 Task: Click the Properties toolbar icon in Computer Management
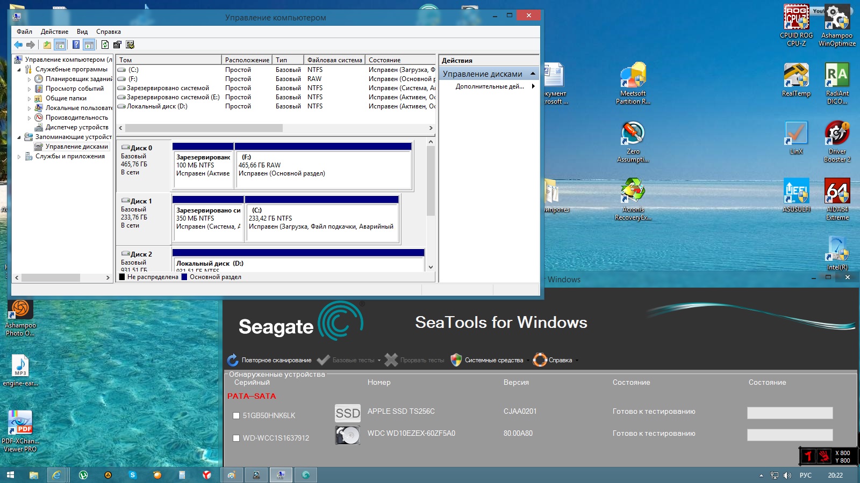point(117,45)
